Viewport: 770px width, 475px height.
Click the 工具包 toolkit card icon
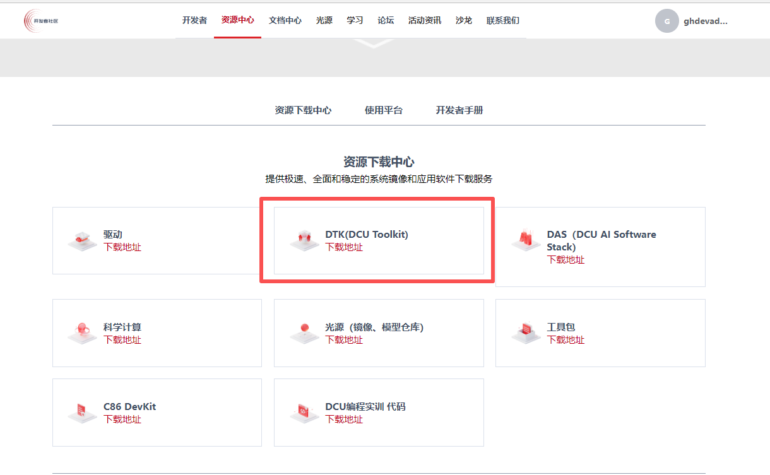point(526,333)
